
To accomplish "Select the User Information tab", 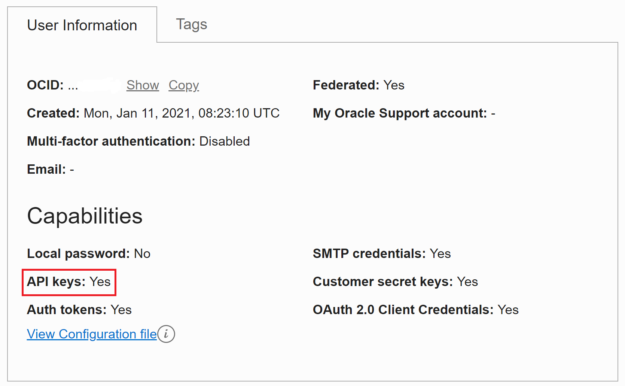I will tap(82, 25).
